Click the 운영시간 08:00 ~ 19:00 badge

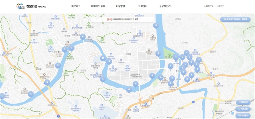pos(235,19)
